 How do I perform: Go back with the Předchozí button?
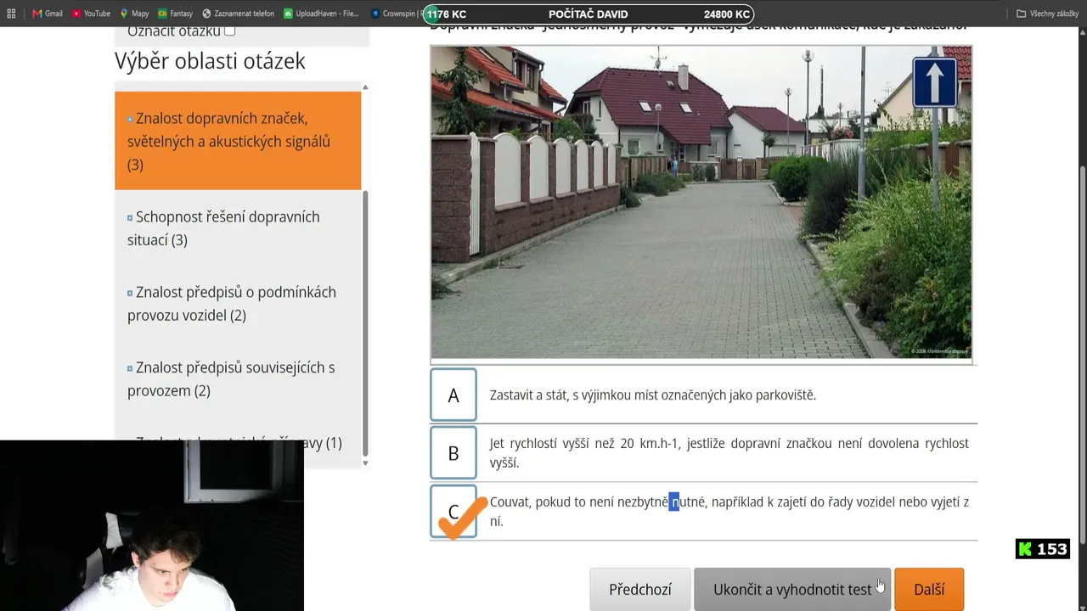click(x=640, y=589)
